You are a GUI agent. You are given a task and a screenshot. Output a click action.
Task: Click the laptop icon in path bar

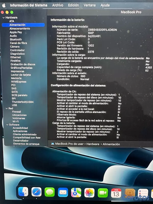pos(53,144)
